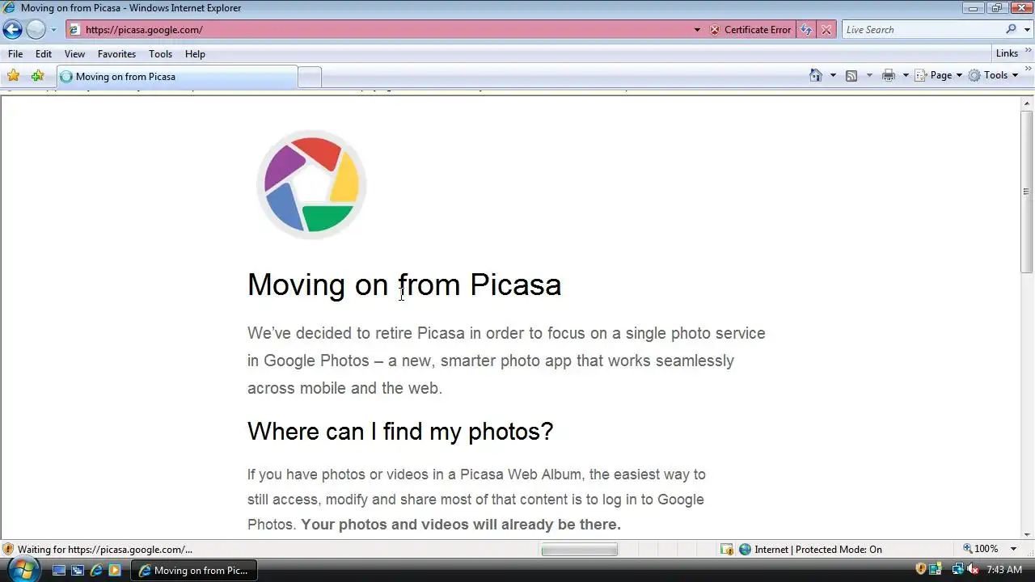Click inside the Live Search box
1035x582 pixels.
922,30
